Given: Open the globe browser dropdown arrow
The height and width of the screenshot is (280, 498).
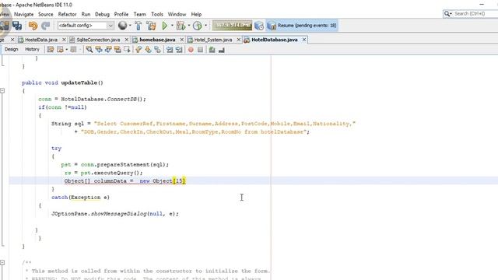Looking at the screenshot, I should 130,26.
